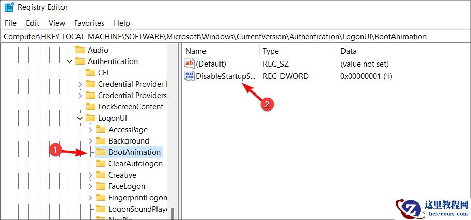Select the Creative key label

click(x=122, y=175)
